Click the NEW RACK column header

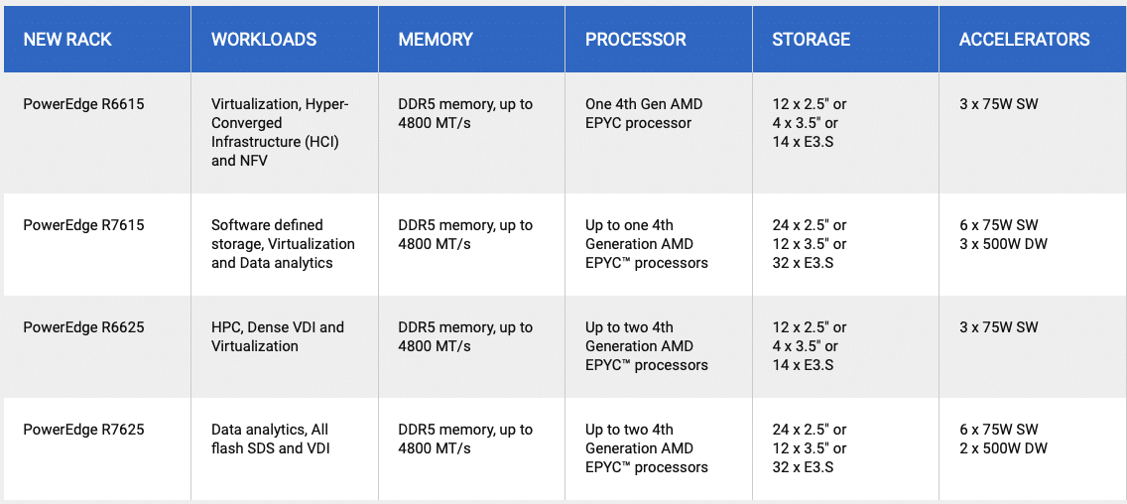click(67, 40)
